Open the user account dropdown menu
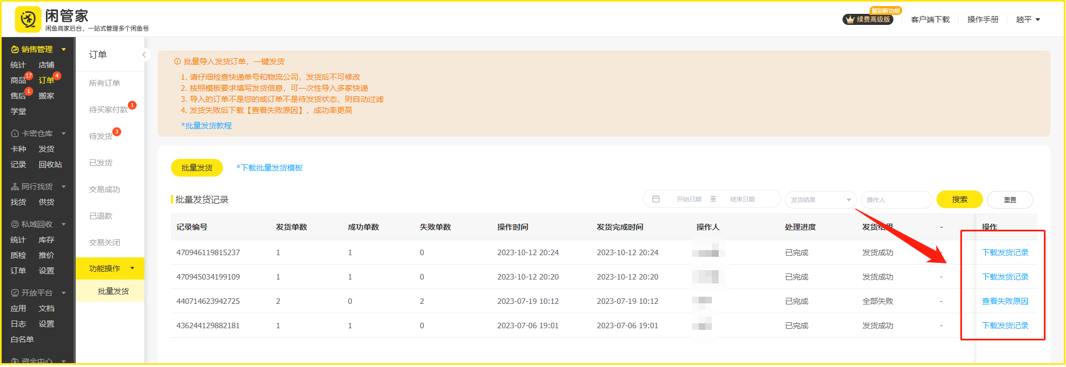1066x367 pixels. click(x=1028, y=19)
